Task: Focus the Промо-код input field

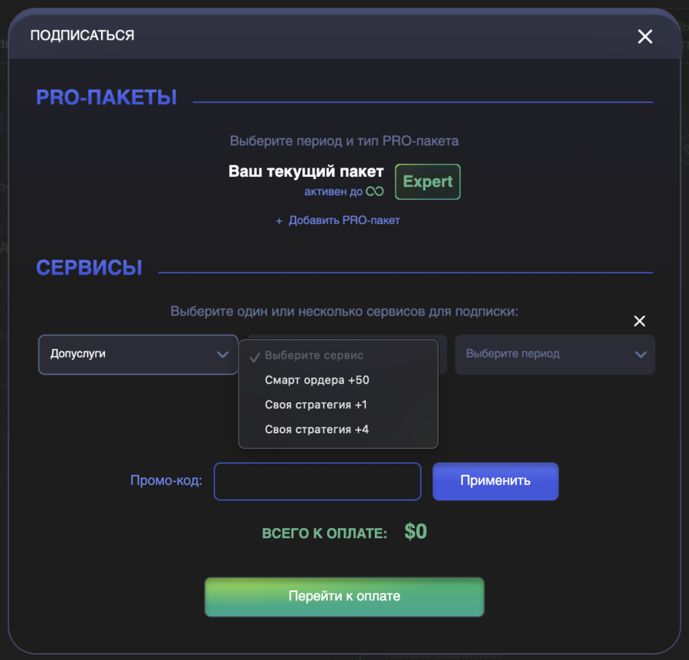Action: (x=317, y=481)
